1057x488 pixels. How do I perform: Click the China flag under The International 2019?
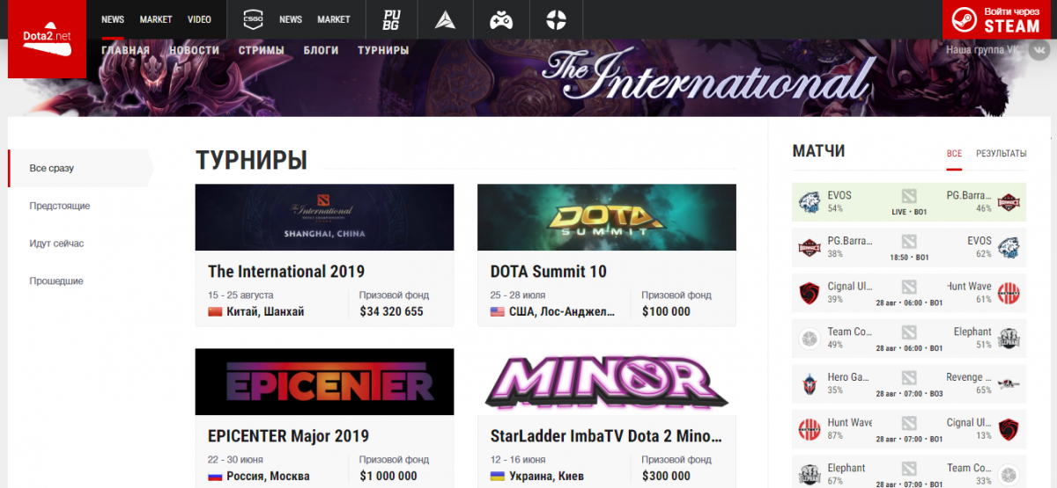215,312
